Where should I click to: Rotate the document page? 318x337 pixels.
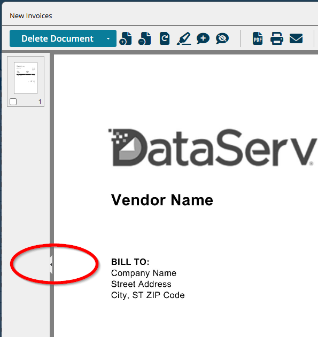(x=165, y=38)
